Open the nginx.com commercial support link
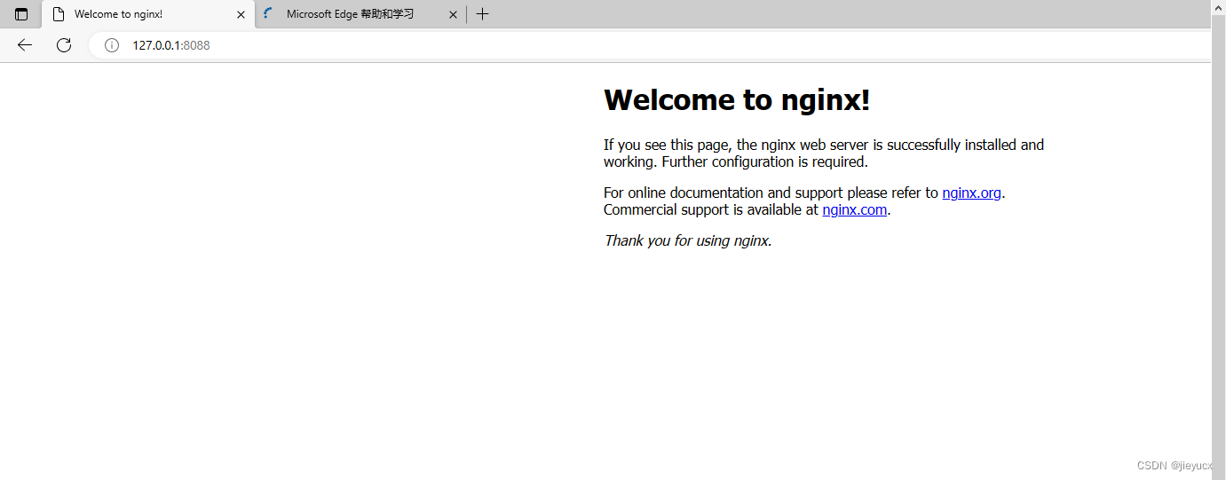This screenshot has width=1226, height=480. point(854,209)
